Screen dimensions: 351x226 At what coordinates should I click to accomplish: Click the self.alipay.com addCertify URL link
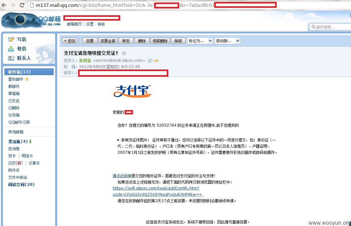point(158,191)
